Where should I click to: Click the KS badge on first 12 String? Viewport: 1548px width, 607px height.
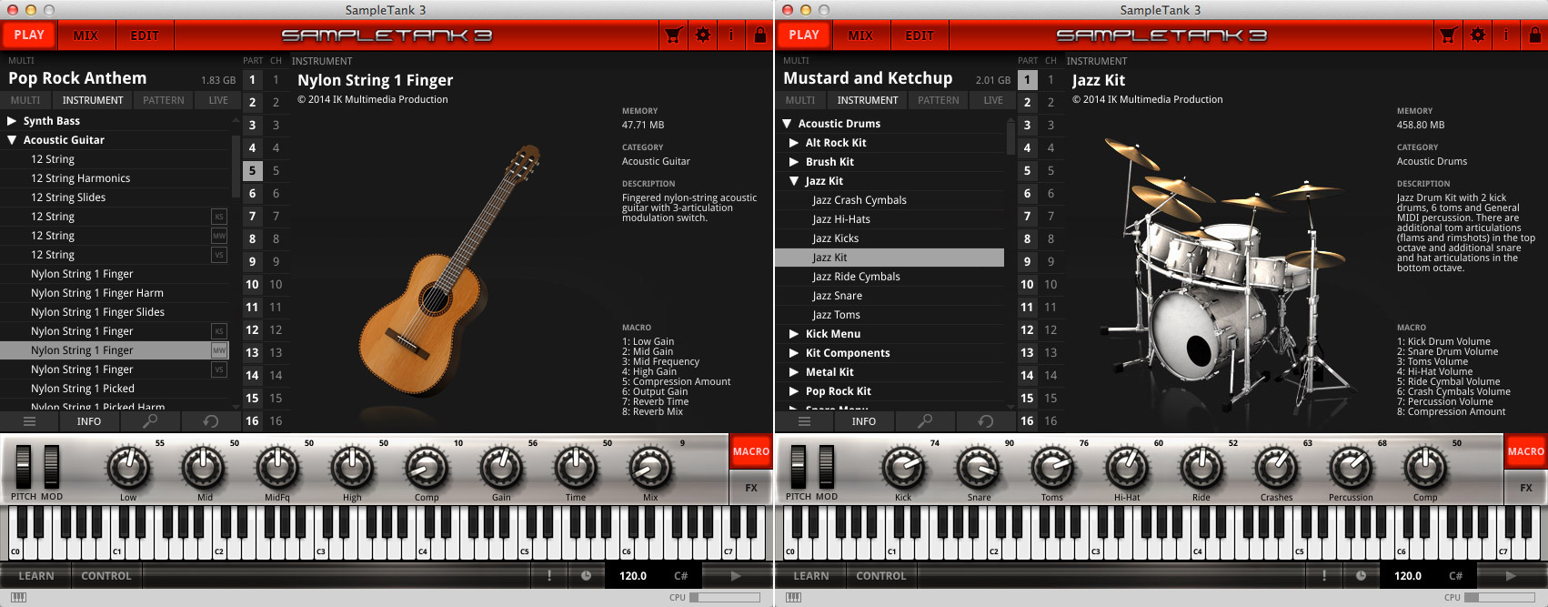(219, 217)
